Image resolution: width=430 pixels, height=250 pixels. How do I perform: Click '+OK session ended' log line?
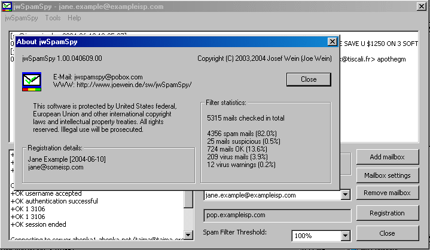coord(38,224)
